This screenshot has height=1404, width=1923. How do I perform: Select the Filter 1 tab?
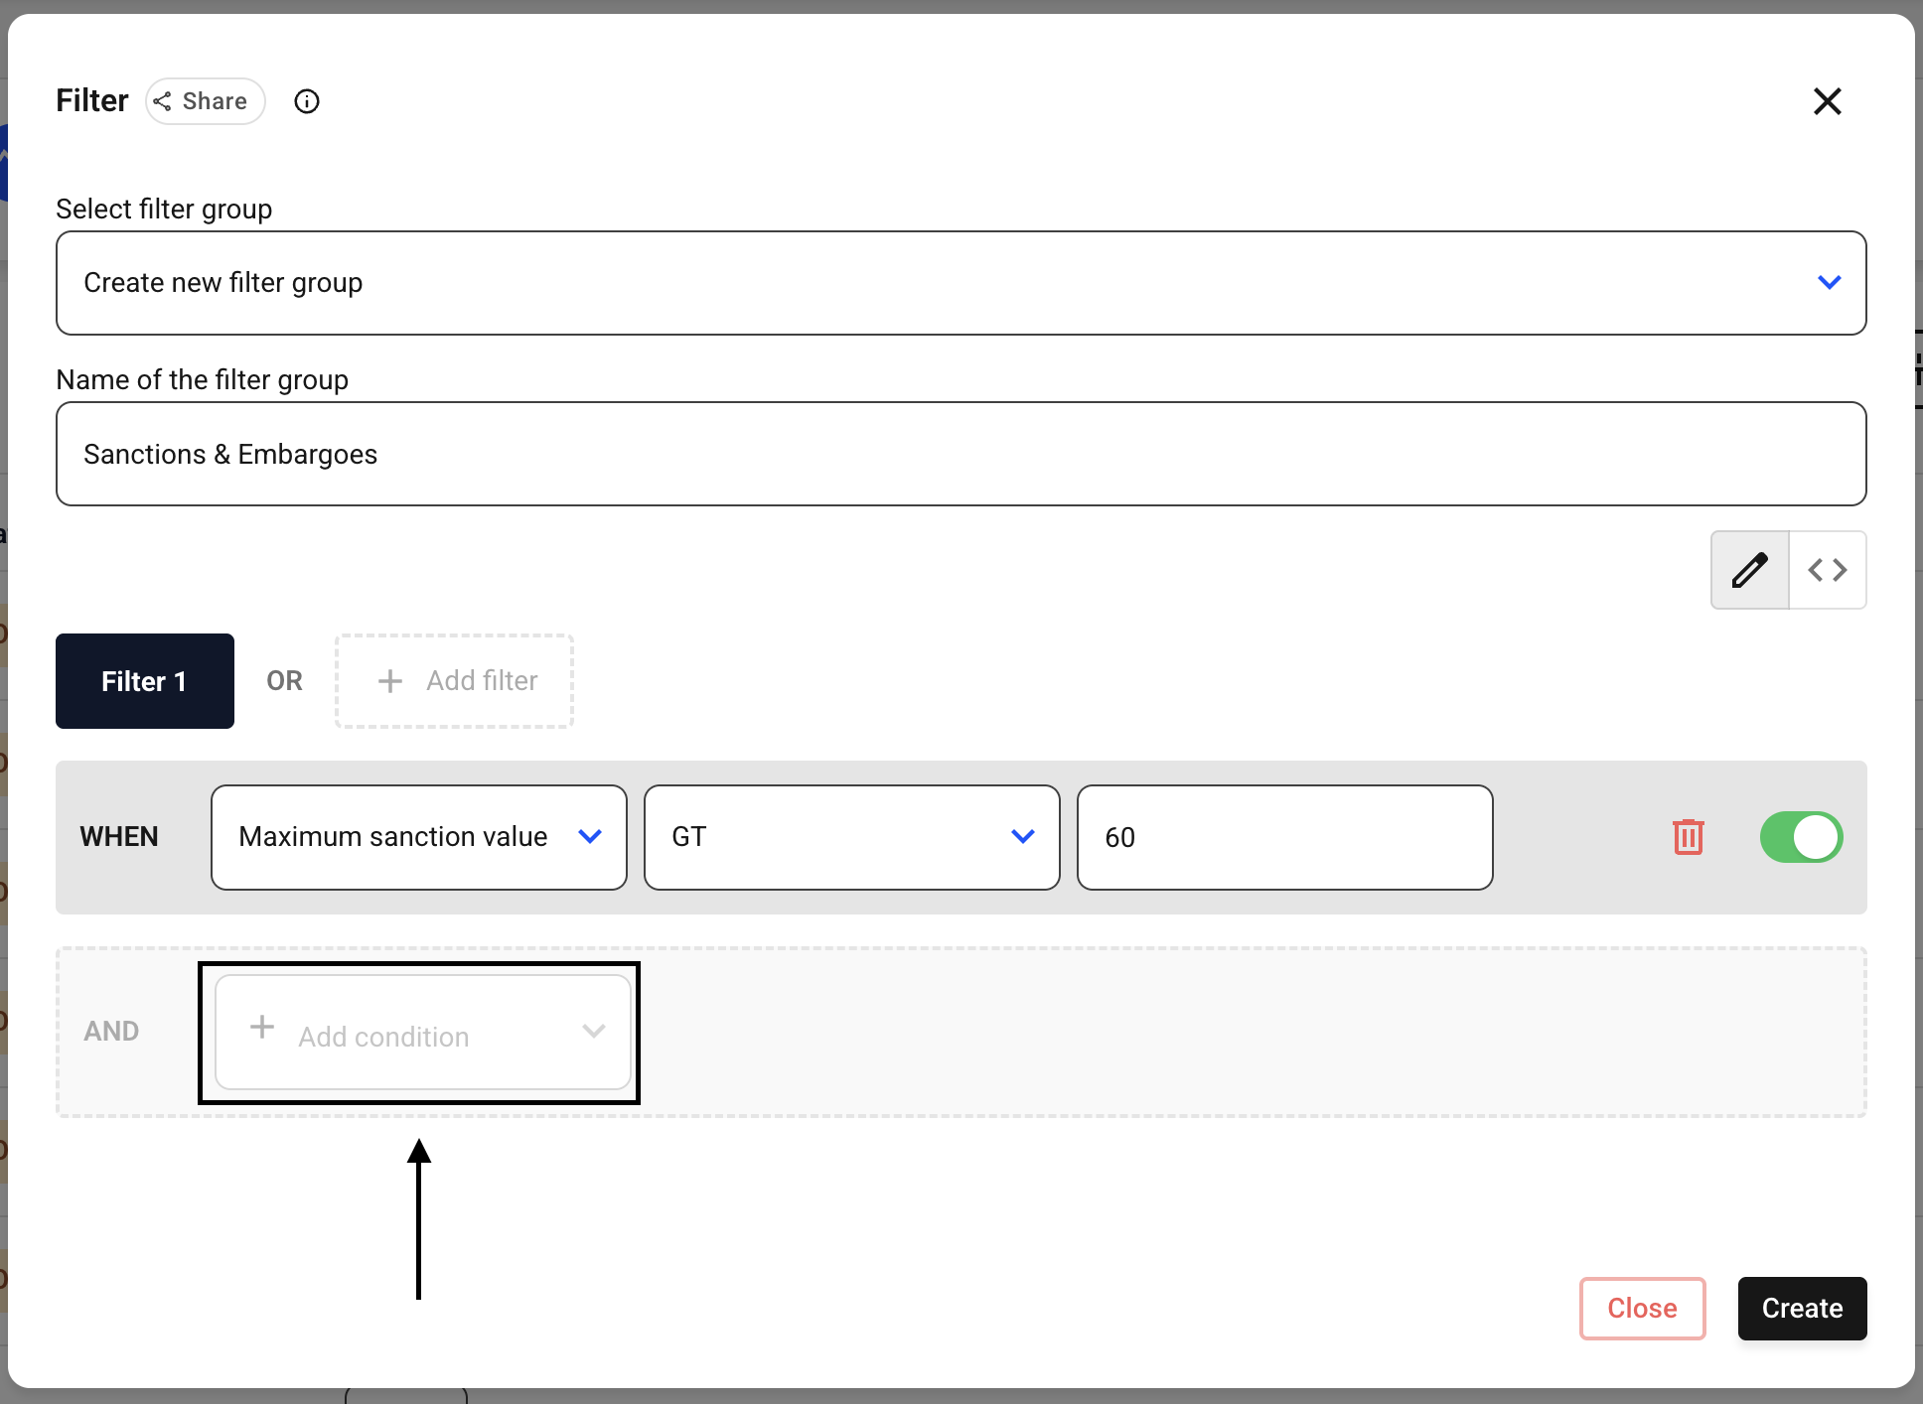(145, 681)
